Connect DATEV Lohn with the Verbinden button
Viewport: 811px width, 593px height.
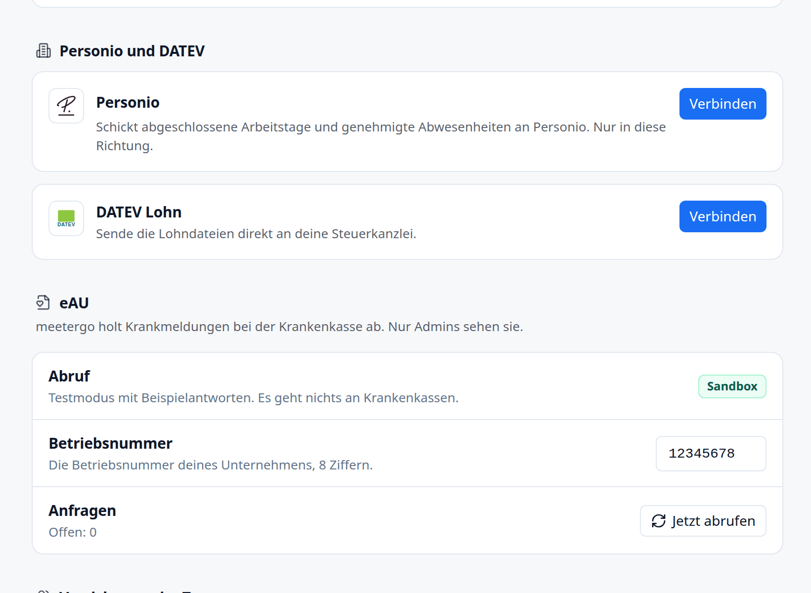click(722, 216)
